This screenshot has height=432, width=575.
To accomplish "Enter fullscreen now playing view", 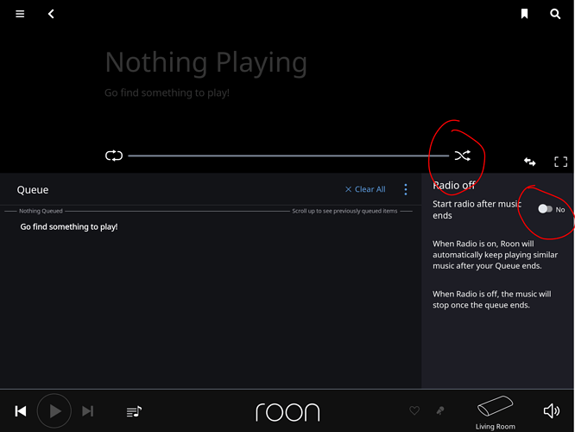I will 560,162.
